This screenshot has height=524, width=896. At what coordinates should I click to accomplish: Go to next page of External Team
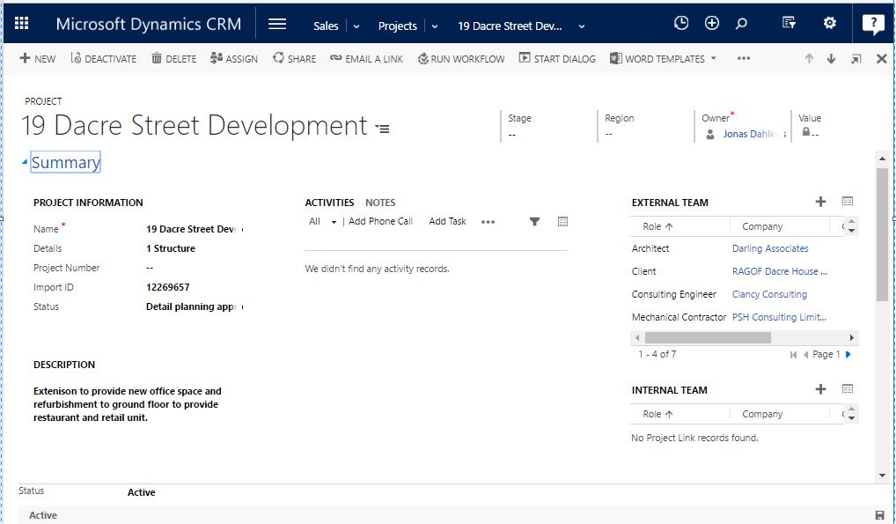[x=848, y=355]
